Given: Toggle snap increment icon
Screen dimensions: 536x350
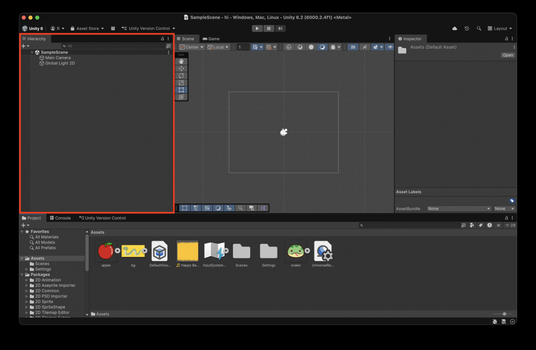Looking at the screenshot, I should coord(269,47).
